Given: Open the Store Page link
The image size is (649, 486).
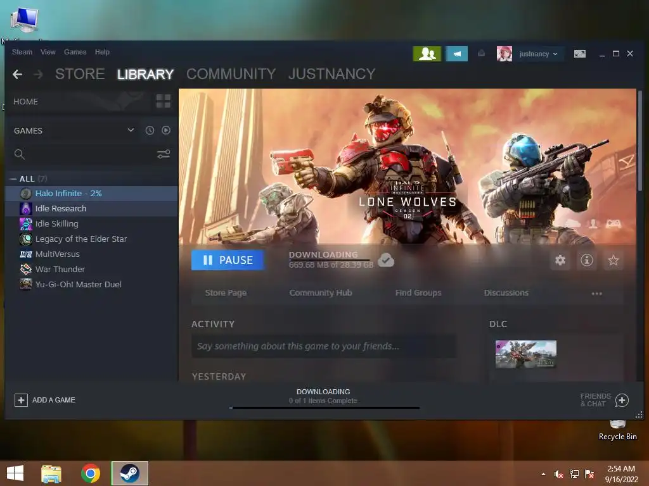Looking at the screenshot, I should click(x=226, y=292).
